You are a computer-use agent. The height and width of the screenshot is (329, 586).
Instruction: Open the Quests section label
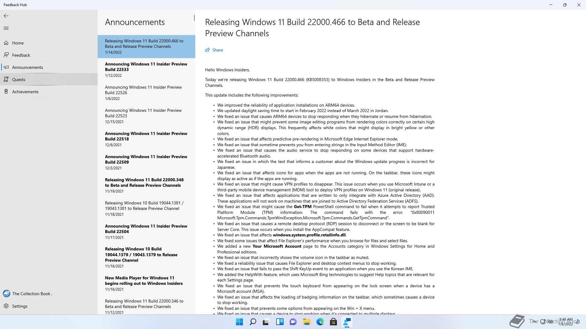point(19,80)
